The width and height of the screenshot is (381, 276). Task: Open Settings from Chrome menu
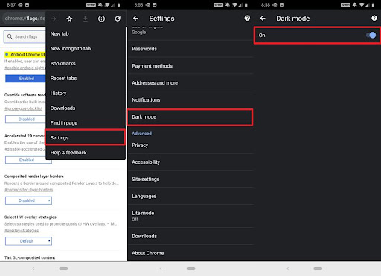85,137
